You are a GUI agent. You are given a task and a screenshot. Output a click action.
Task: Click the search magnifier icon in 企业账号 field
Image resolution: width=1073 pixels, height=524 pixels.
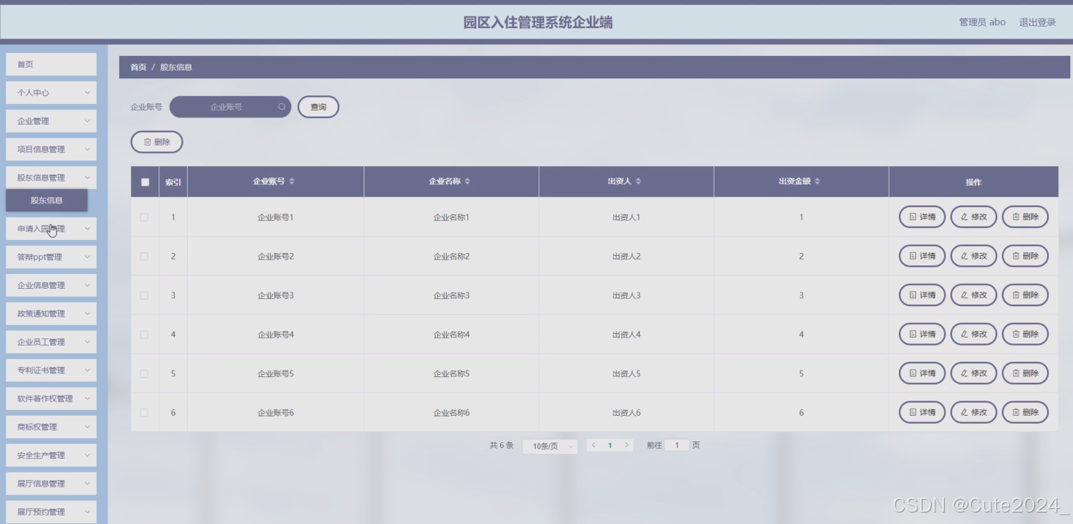click(282, 106)
